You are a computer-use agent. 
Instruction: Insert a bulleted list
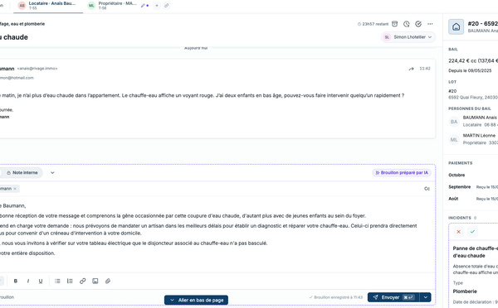[x=57, y=281]
